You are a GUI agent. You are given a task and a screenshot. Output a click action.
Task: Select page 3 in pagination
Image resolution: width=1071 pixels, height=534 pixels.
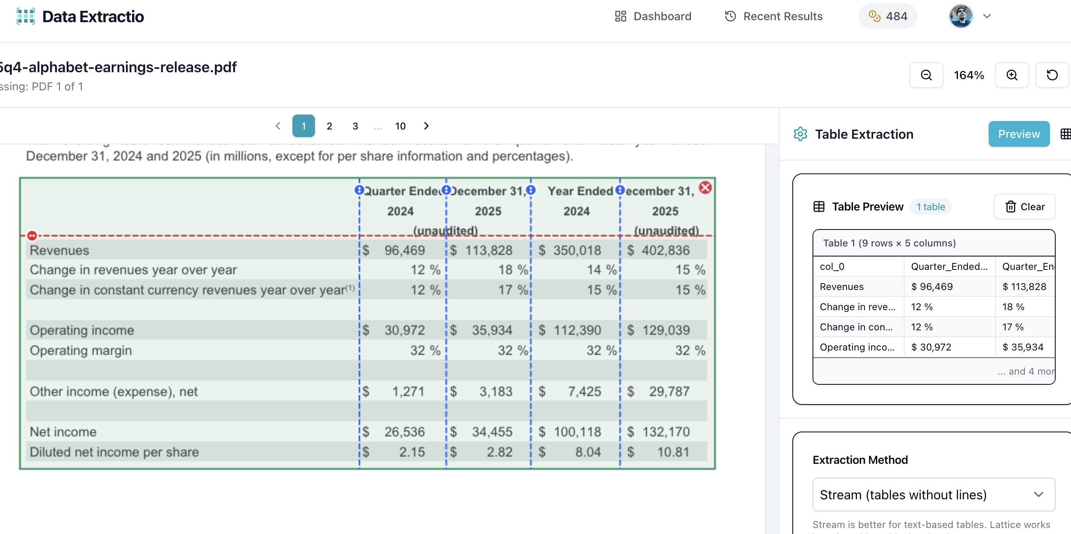(355, 126)
